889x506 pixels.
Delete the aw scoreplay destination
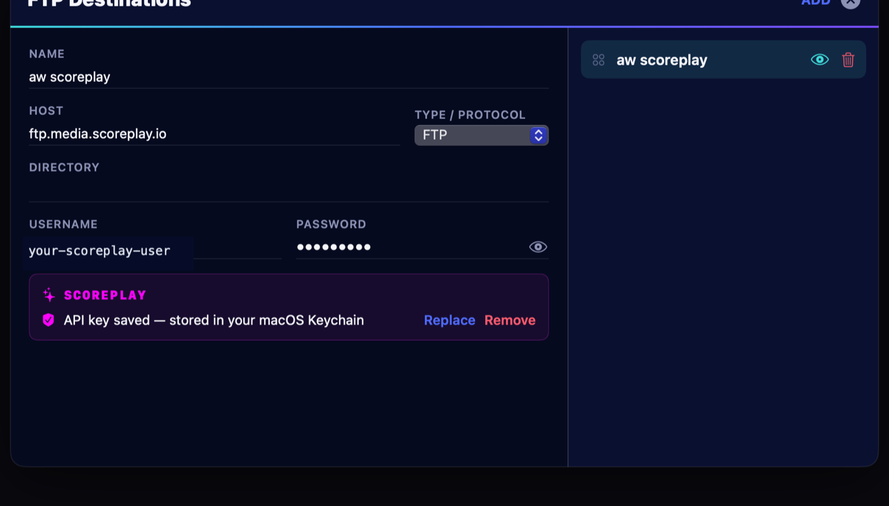point(848,60)
